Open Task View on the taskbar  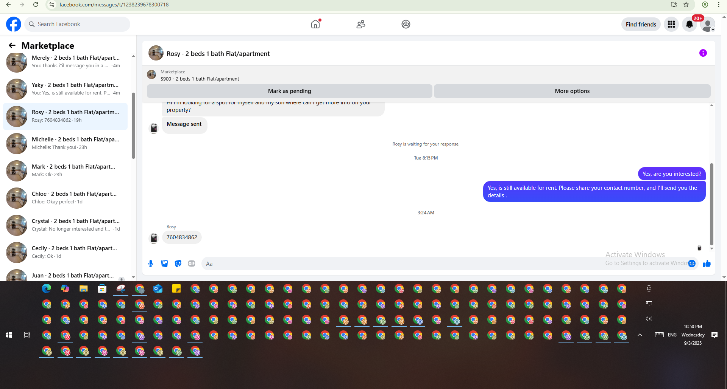[27, 335]
